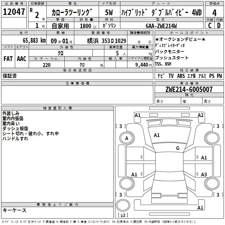Select the car name カローラツーリング
Viewport: 225px width, 225px height.
(x=72, y=12)
